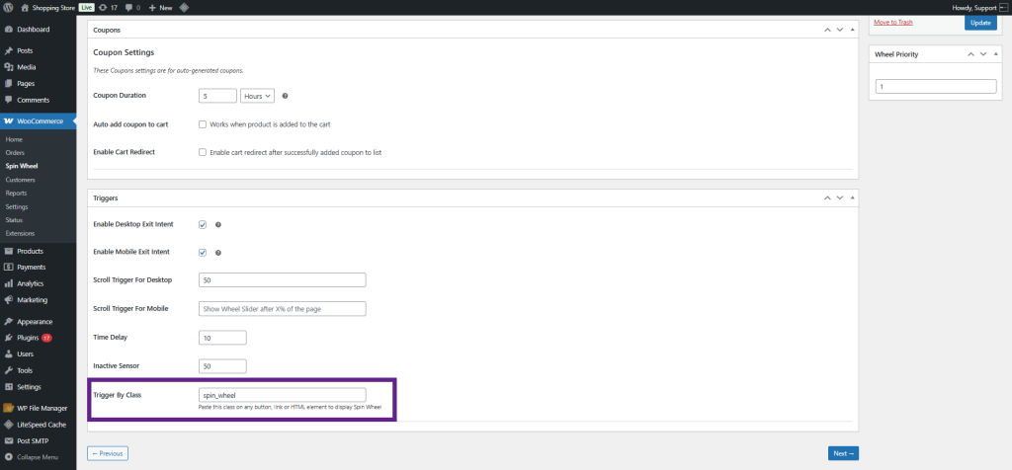1012x470 pixels.
Task: Open the Hours duration unit dropdown
Action: tap(257, 96)
